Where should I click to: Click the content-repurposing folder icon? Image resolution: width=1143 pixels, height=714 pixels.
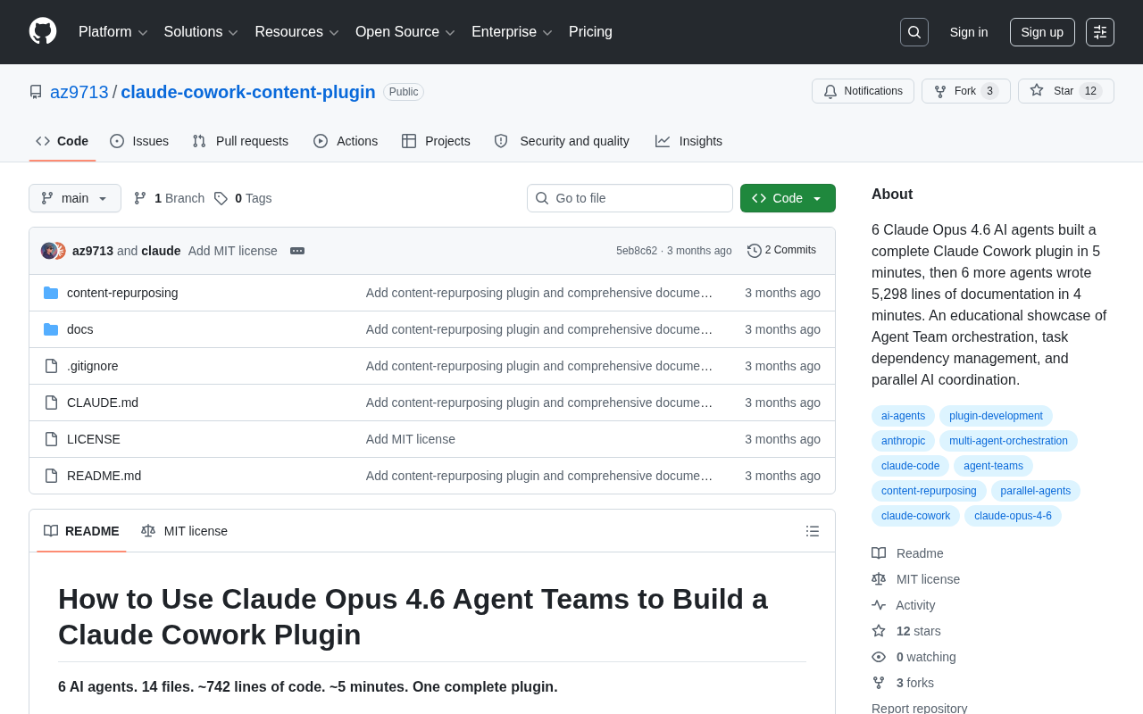pos(51,293)
